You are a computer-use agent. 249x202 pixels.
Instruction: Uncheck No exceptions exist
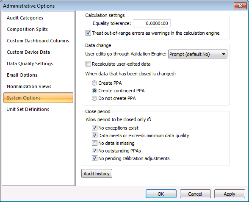[94, 128]
